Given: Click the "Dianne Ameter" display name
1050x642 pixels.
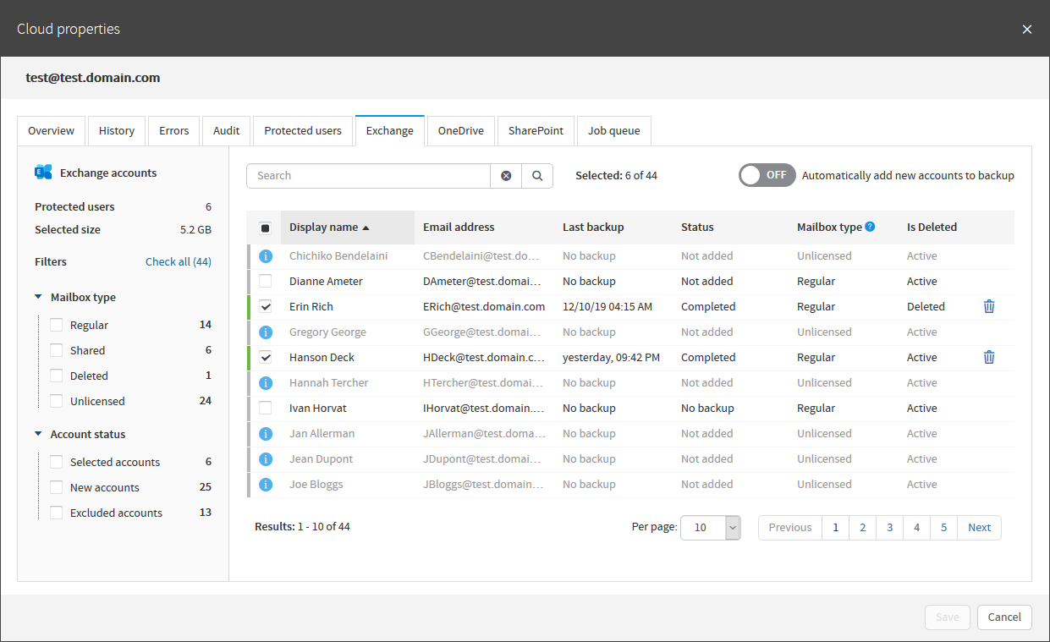Looking at the screenshot, I should 326,281.
